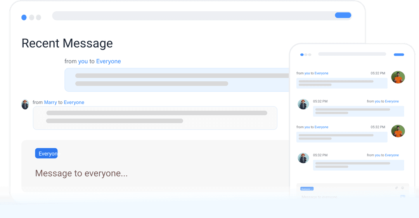Select Marry's message bubble in desktop window
The height and width of the screenshot is (218, 419).
[155, 118]
